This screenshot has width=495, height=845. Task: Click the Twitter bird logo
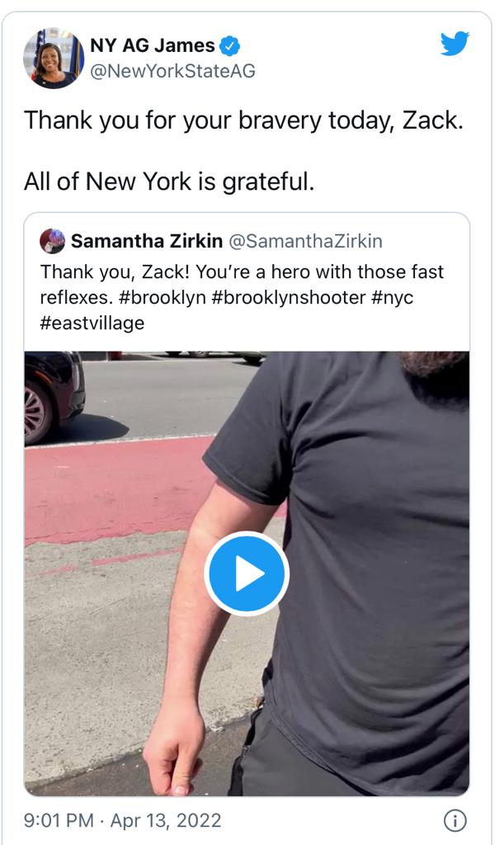455,43
